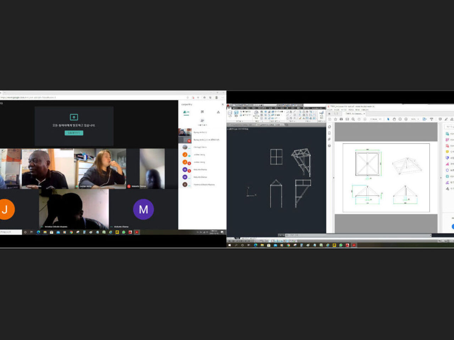Collapse the Acrobat left navigation pane arrow
Screen dimensions: 454x340
[333, 177]
